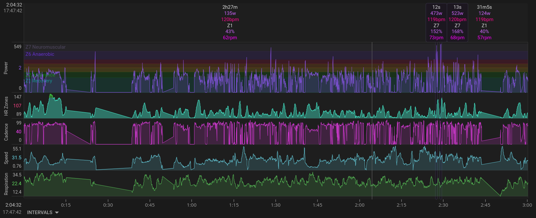This screenshot has height=218, width=536.
Task: Click the 147 heart rate axis value
Action: (18, 97)
